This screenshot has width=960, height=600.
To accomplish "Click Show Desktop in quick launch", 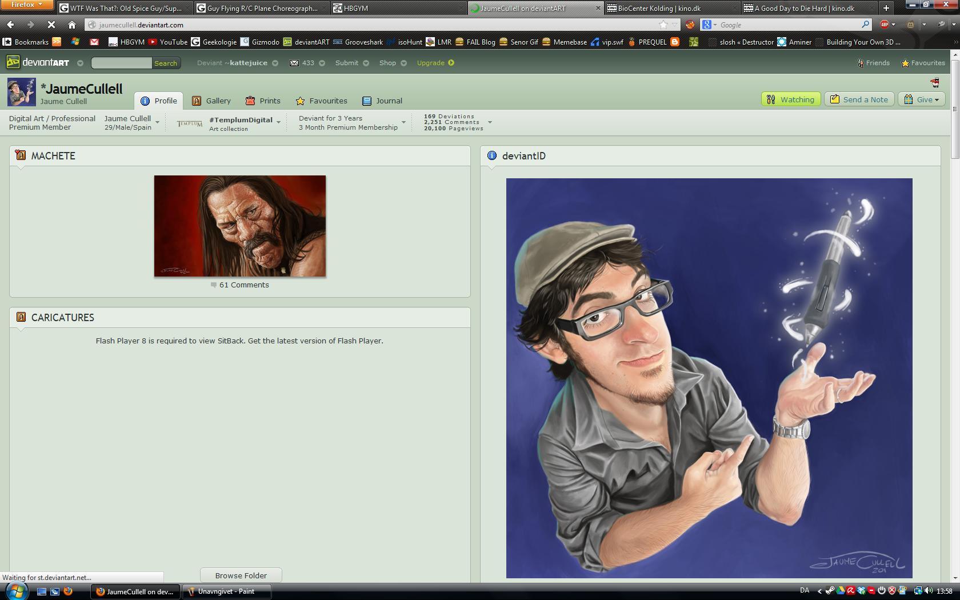I will [x=42, y=591].
